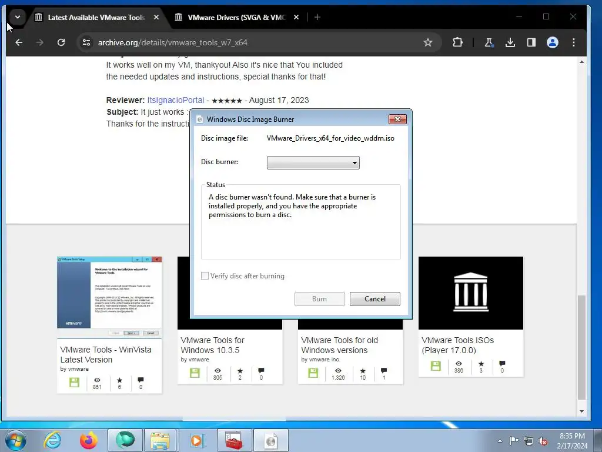Open the Windows Start menu
Viewport: 602px width, 452px height.
tap(16, 440)
